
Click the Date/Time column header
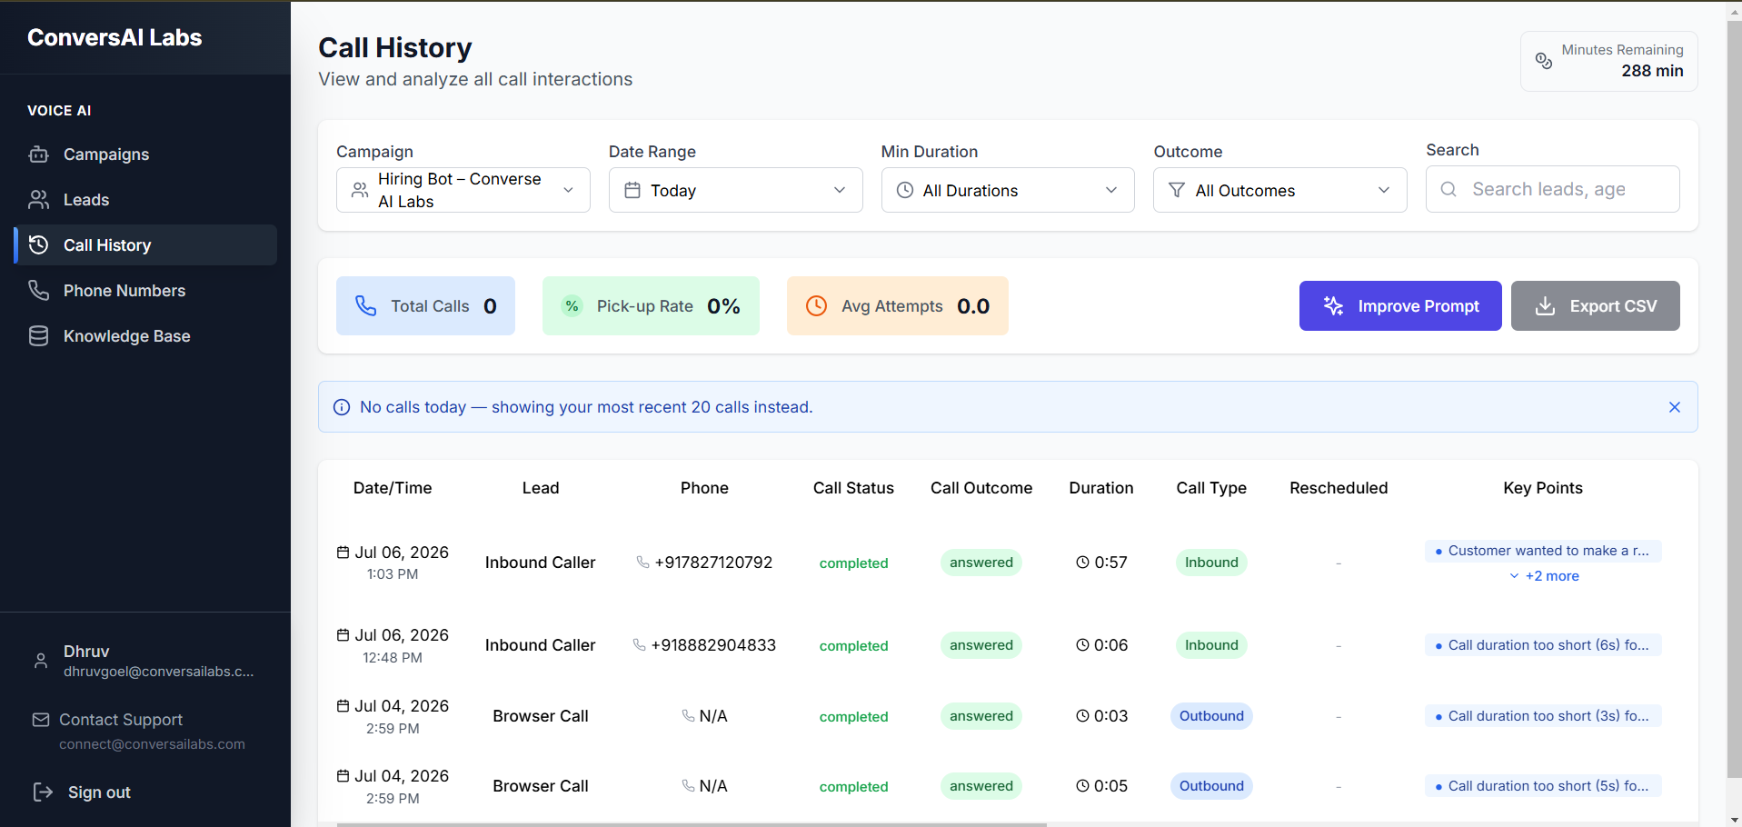[393, 488]
